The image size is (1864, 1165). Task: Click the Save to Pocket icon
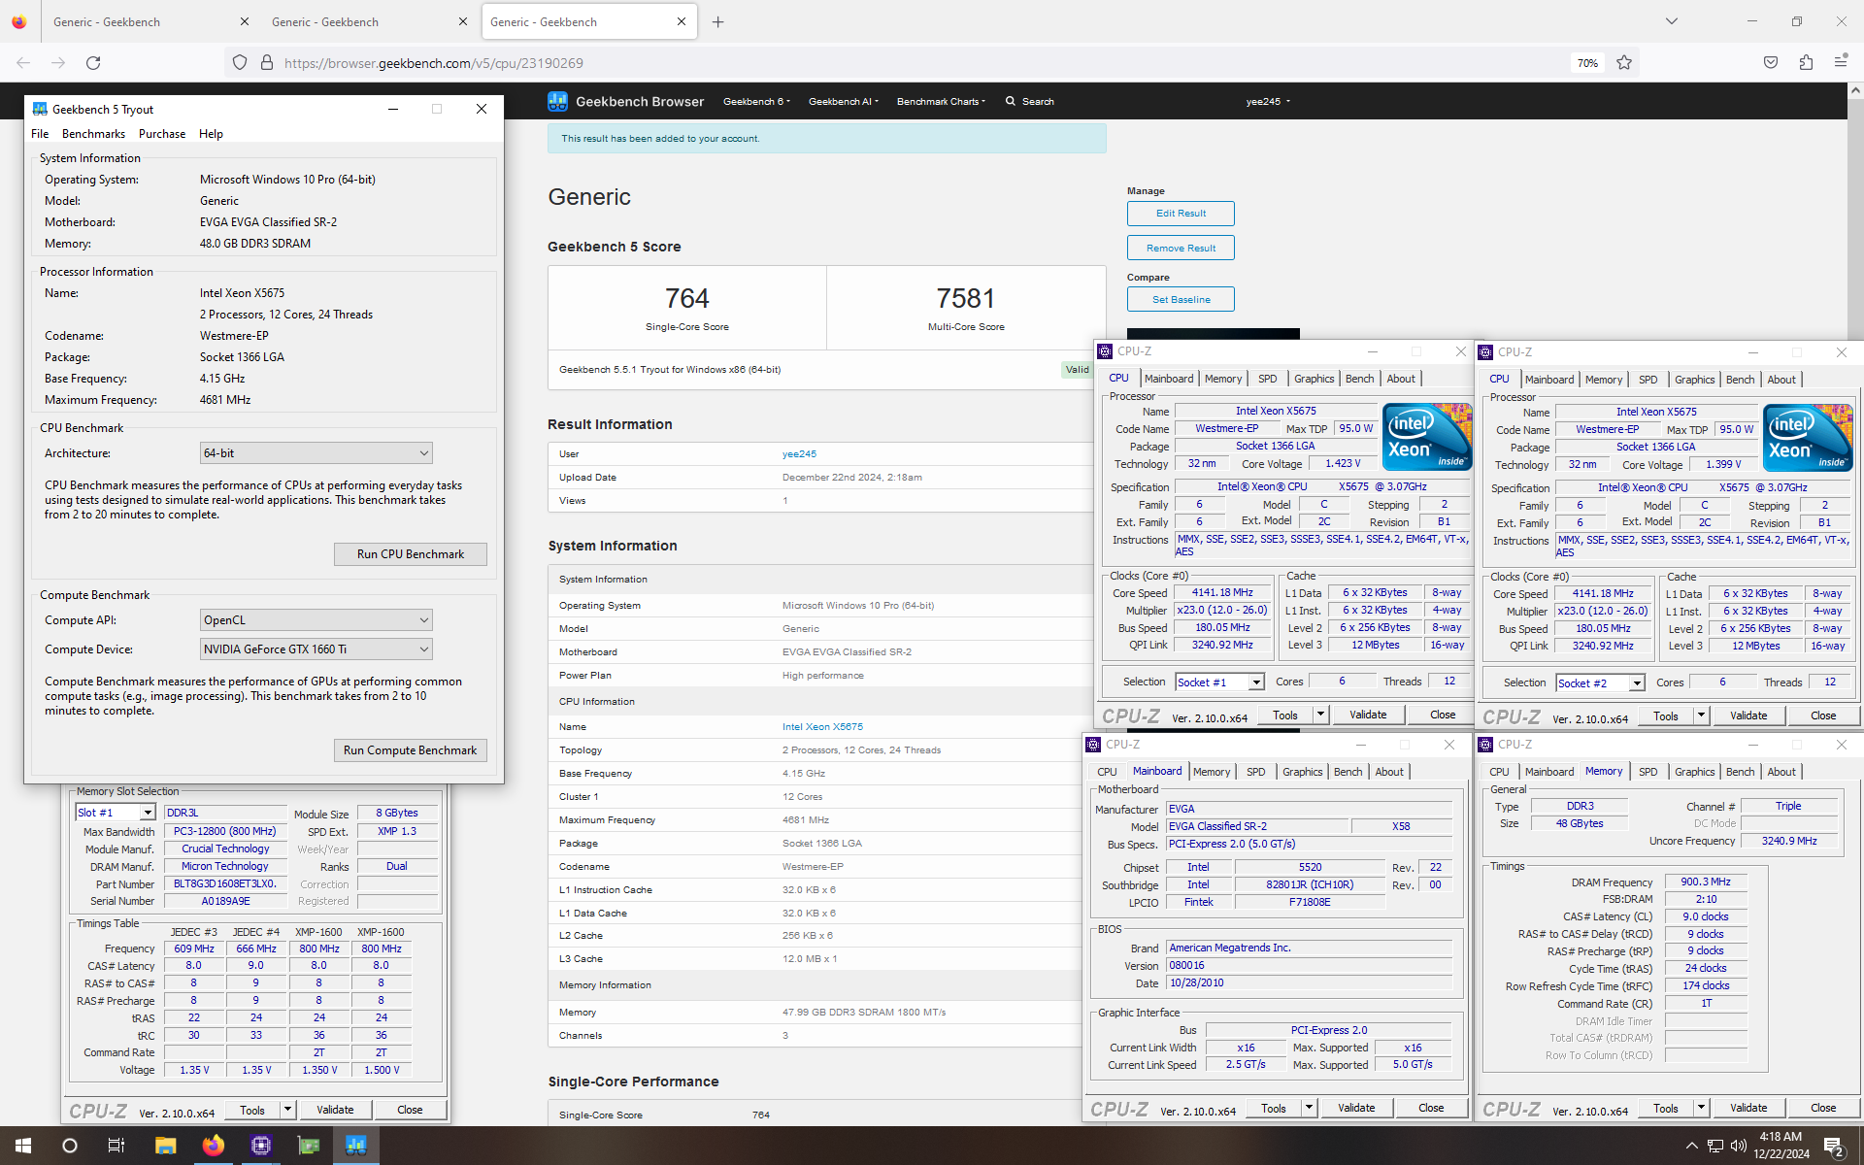coord(1771,63)
